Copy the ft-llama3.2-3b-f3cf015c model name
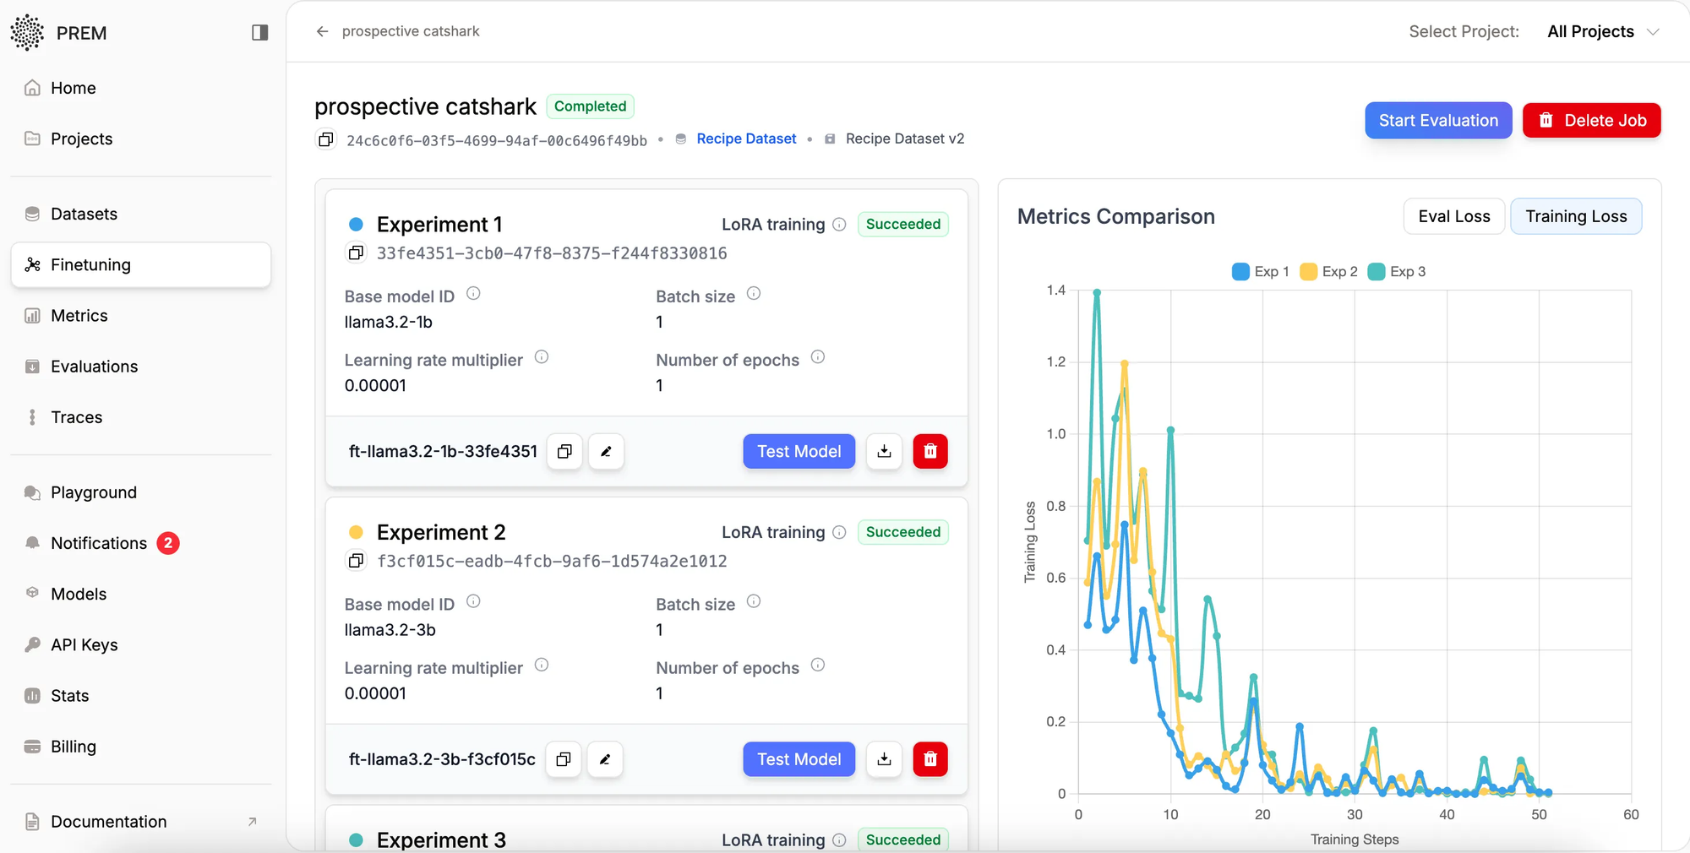 point(563,759)
